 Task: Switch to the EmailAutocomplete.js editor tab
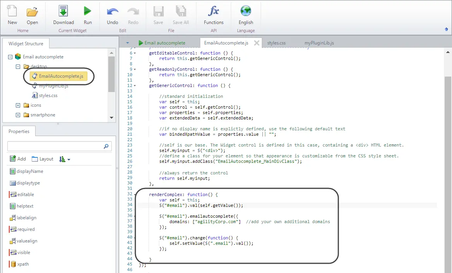tap(226, 43)
